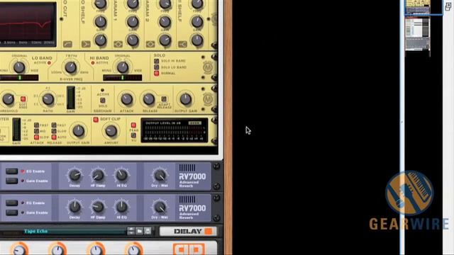Select the previous patch with the up arrow
The height and width of the screenshot is (255, 454).
click(131, 229)
